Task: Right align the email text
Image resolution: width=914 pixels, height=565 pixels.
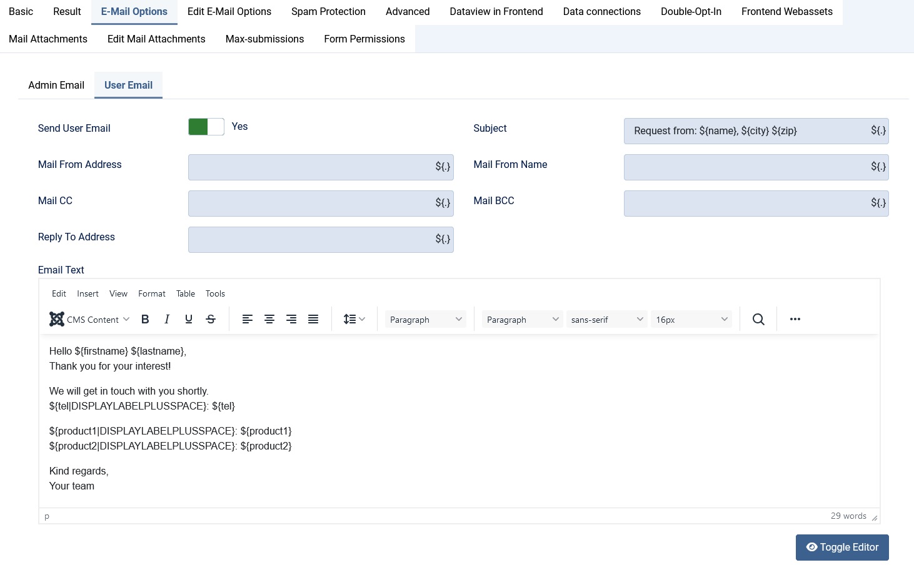Action: (x=291, y=319)
